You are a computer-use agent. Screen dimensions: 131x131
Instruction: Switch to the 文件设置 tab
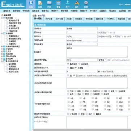[59, 19]
